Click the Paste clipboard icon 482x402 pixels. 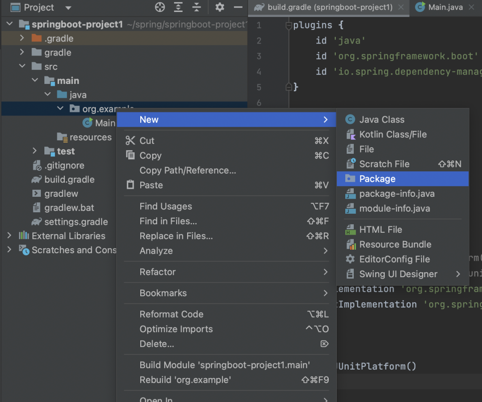(130, 185)
